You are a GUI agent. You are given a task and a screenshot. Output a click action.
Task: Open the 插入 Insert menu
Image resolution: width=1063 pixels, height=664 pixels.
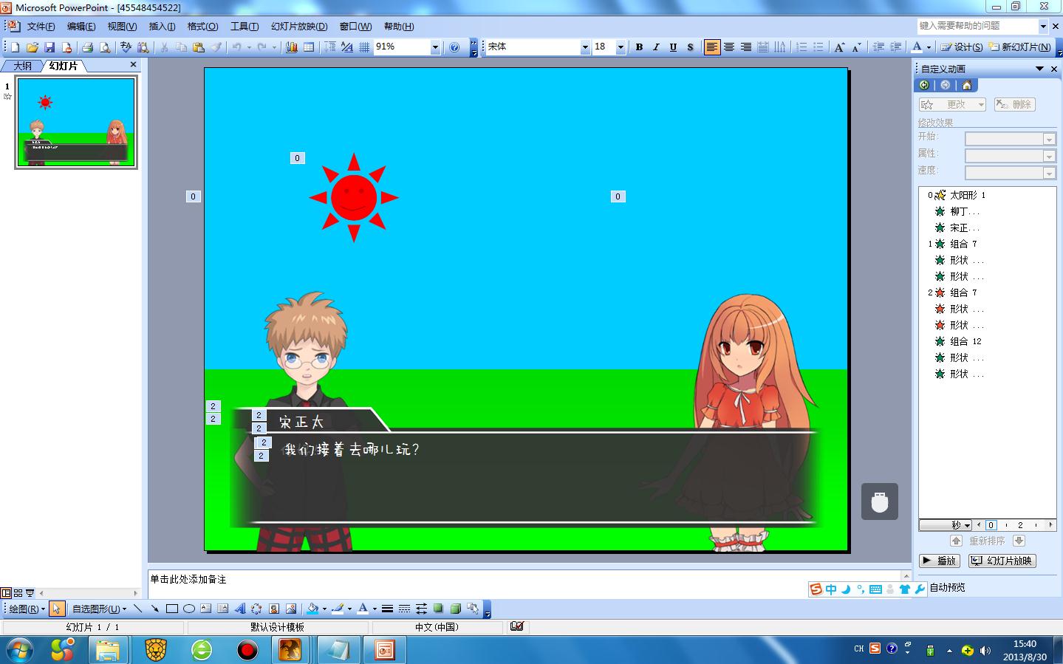[x=162, y=27]
